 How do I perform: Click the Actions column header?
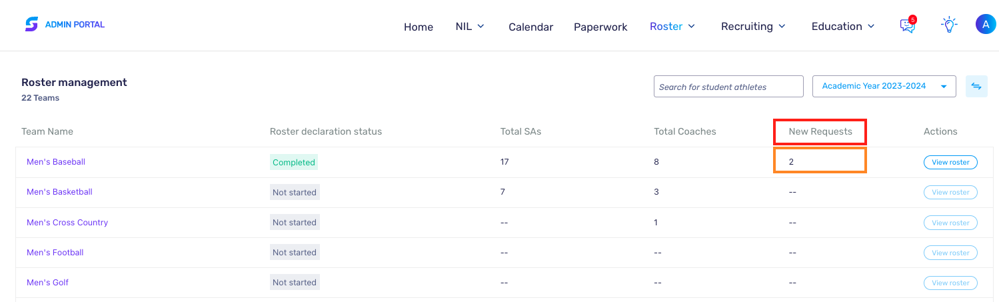click(x=940, y=131)
